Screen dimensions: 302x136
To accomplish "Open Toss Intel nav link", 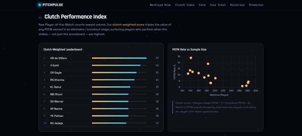I will [218, 5].
